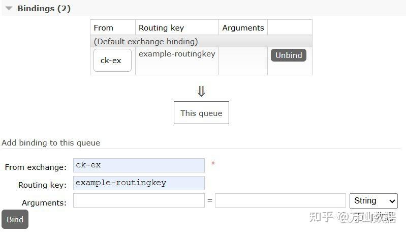Click the red required asterisk icon
This screenshot has height=234, width=406.
pyautogui.click(x=213, y=164)
